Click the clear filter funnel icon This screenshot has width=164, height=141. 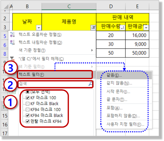[x=12, y=59]
